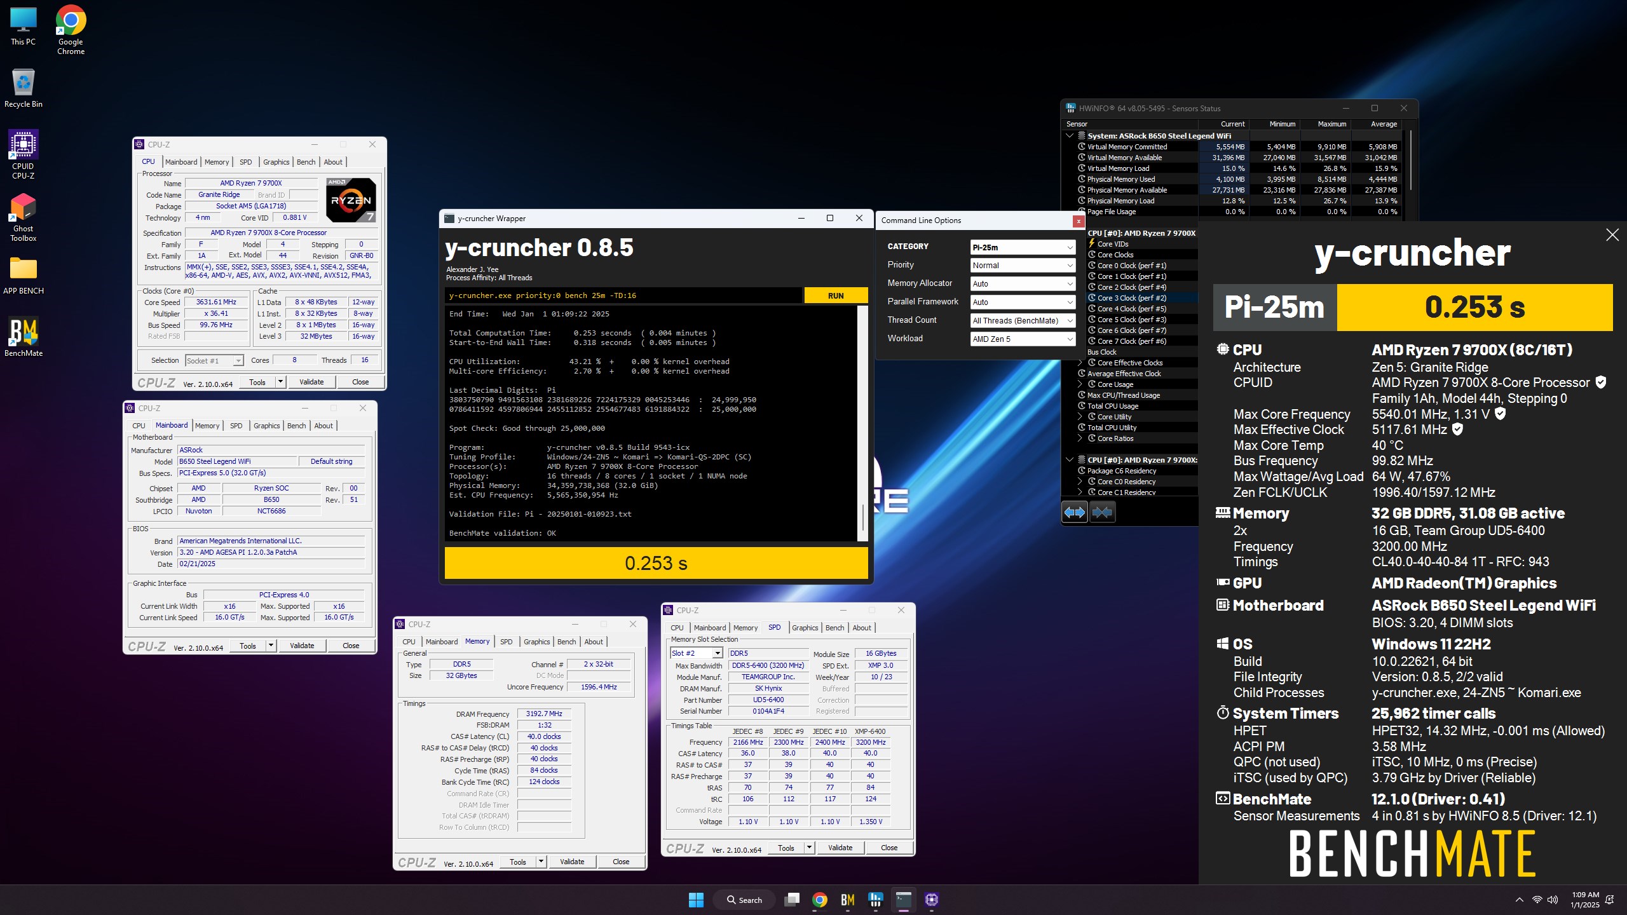Show hidden tray icons chevron
Image resolution: width=1627 pixels, height=915 pixels.
click(1519, 900)
